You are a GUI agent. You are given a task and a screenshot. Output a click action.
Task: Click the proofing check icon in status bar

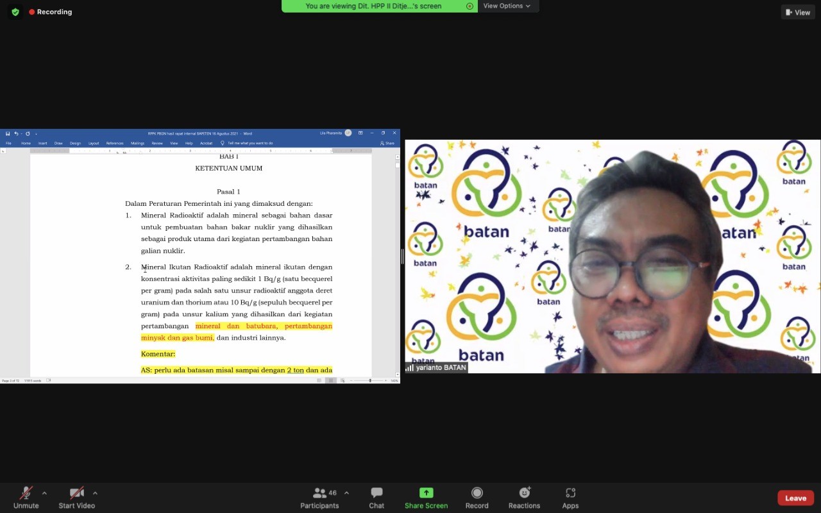click(49, 380)
